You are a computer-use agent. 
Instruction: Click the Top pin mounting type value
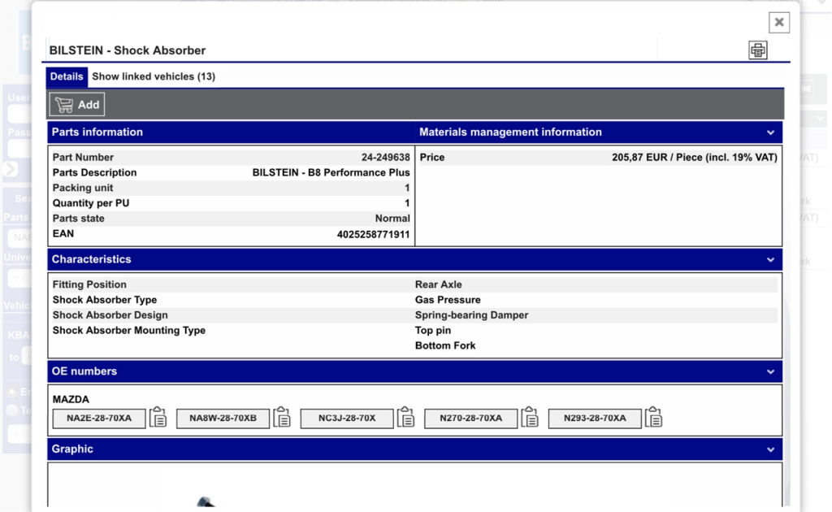[433, 331]
